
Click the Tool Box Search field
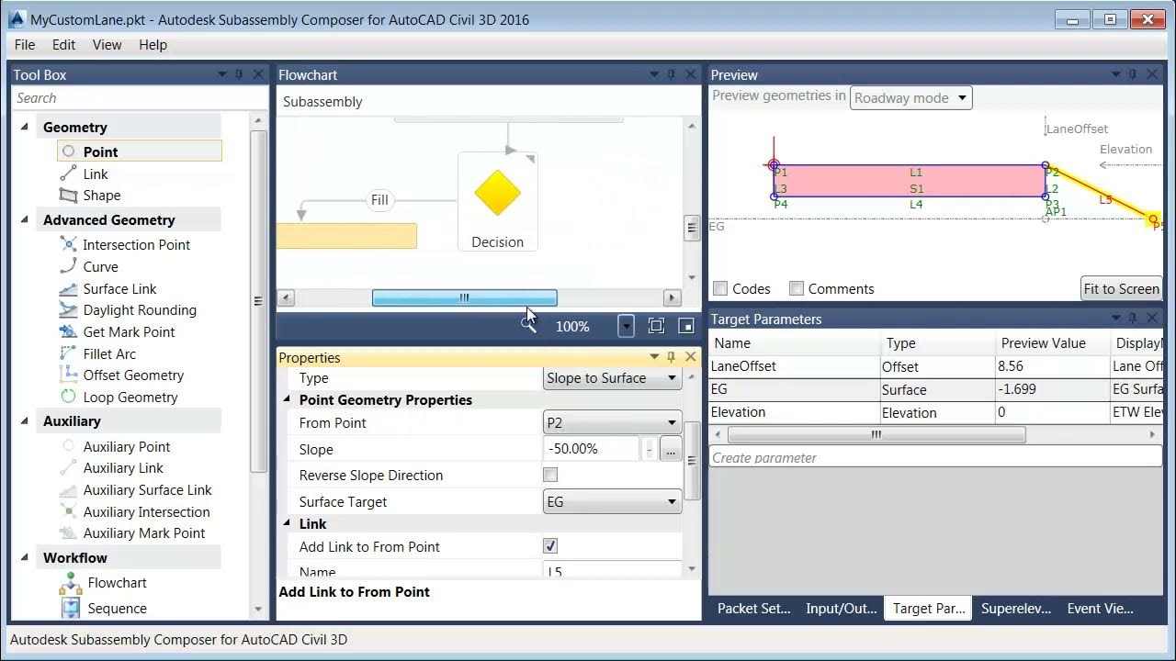[140, 97]
